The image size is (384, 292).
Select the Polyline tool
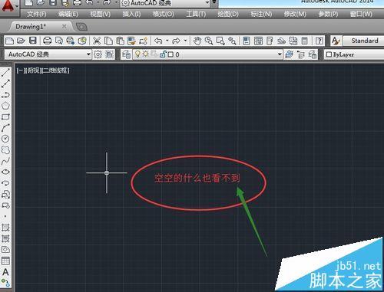[x=5, y=95]
